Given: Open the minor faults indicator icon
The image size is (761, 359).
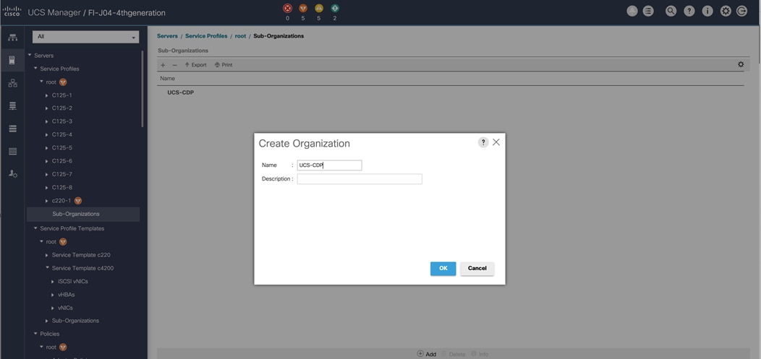Looking at the screenshot, I should coord(319,8).
